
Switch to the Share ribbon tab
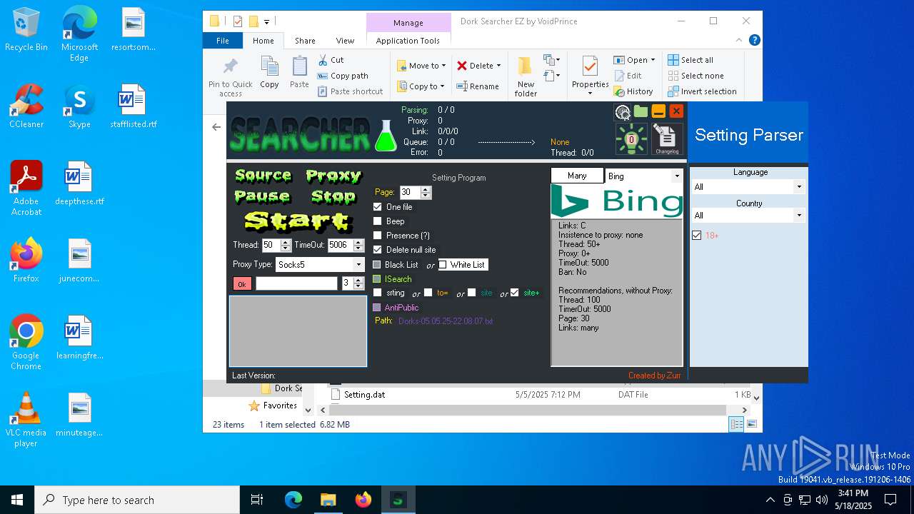(x=305, y=41)
